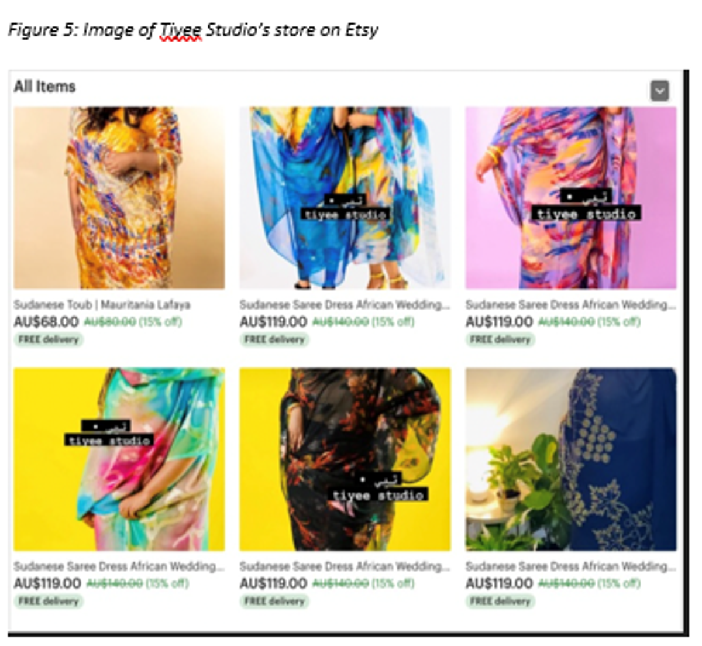Click the AU$68.00 price

(46, 321)
